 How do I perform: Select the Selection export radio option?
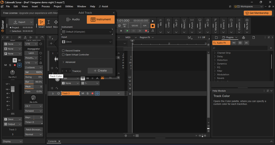coord(10,31)
